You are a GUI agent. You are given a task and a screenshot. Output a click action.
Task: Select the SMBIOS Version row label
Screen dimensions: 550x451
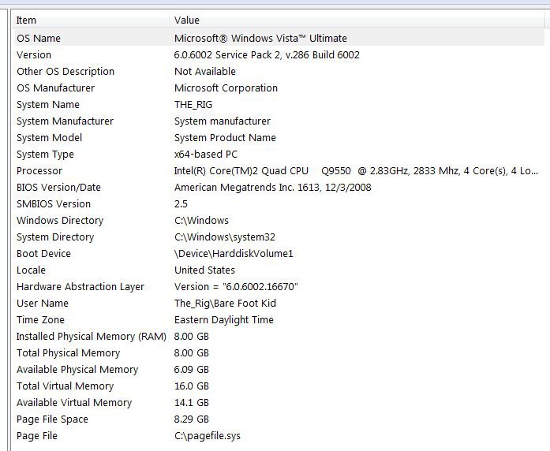point(54,204)
